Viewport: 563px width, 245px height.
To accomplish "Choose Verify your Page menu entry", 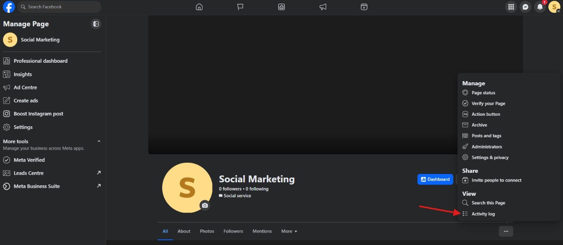I will [488, 103].
